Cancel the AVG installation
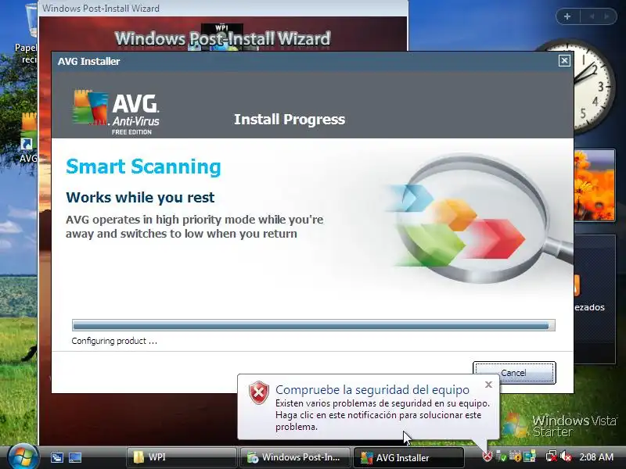Screen dimensions: 626x469 [x=514, y=373]
